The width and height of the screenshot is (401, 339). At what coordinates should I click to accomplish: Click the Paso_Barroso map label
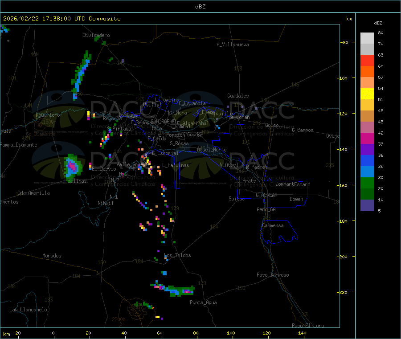(x=273, y=275)
